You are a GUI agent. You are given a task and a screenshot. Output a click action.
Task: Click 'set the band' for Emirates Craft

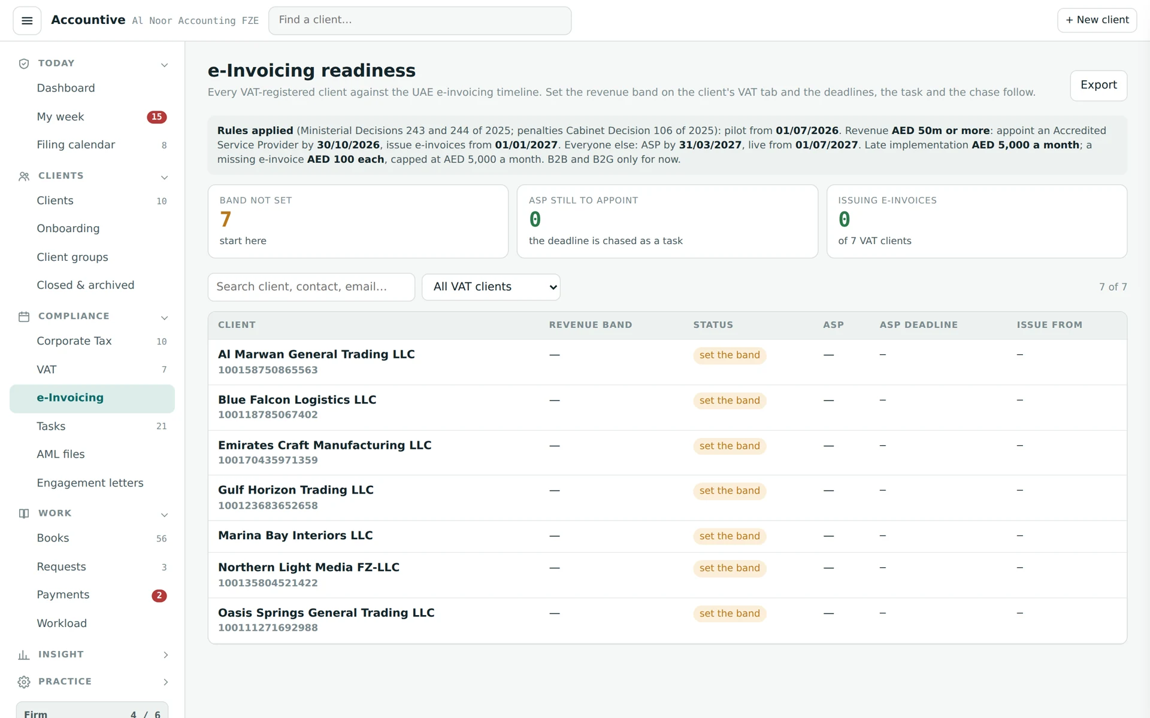coord(730,446)
